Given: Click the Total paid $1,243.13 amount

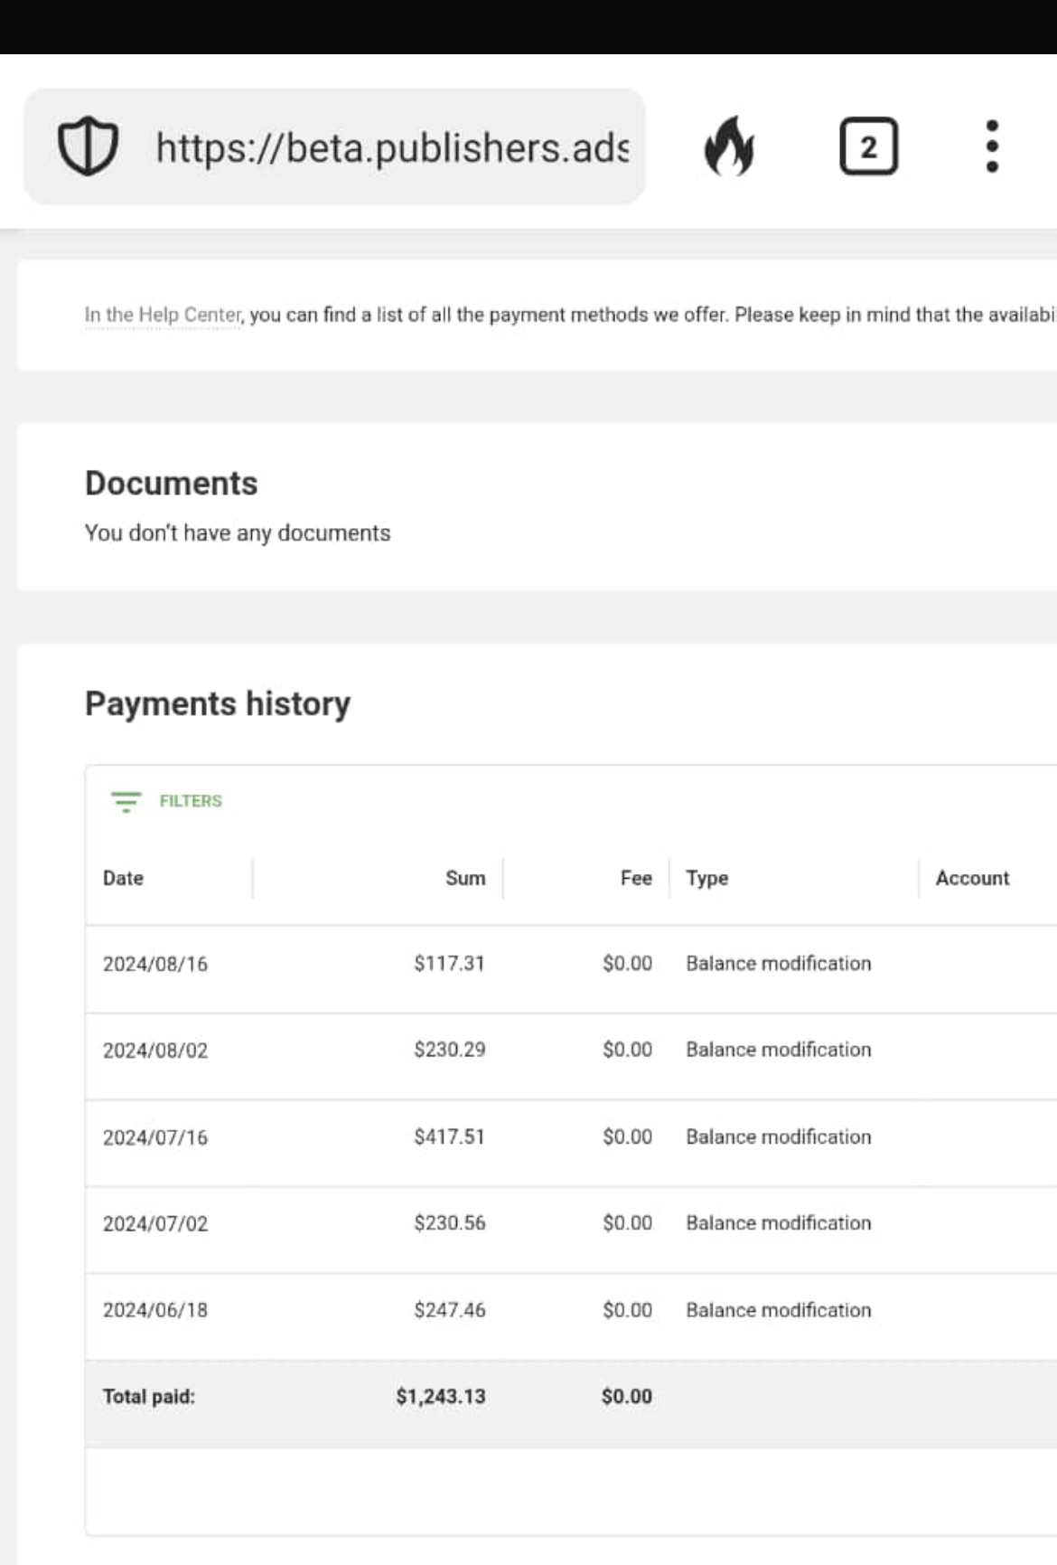Looking at the screenshot, I should point(440,1397).
